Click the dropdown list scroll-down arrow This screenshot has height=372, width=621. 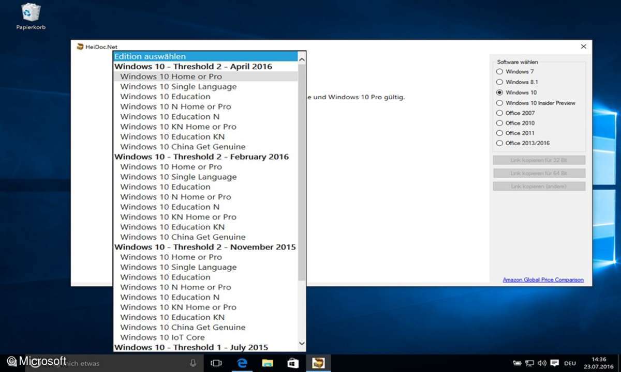pos(302,344)
